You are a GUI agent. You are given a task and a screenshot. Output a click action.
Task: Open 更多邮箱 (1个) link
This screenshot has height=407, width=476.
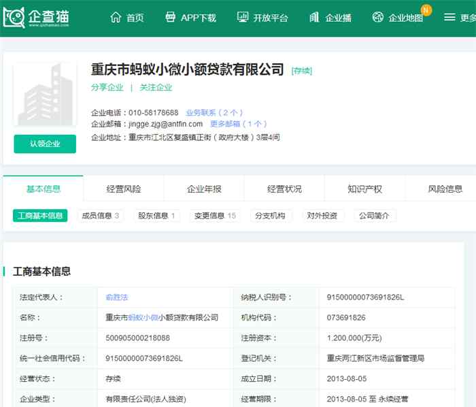239,124
